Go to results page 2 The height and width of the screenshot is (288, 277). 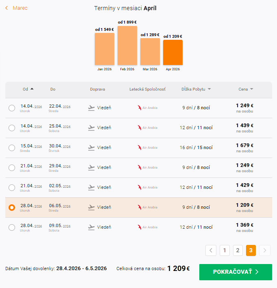tap(238, 250)
